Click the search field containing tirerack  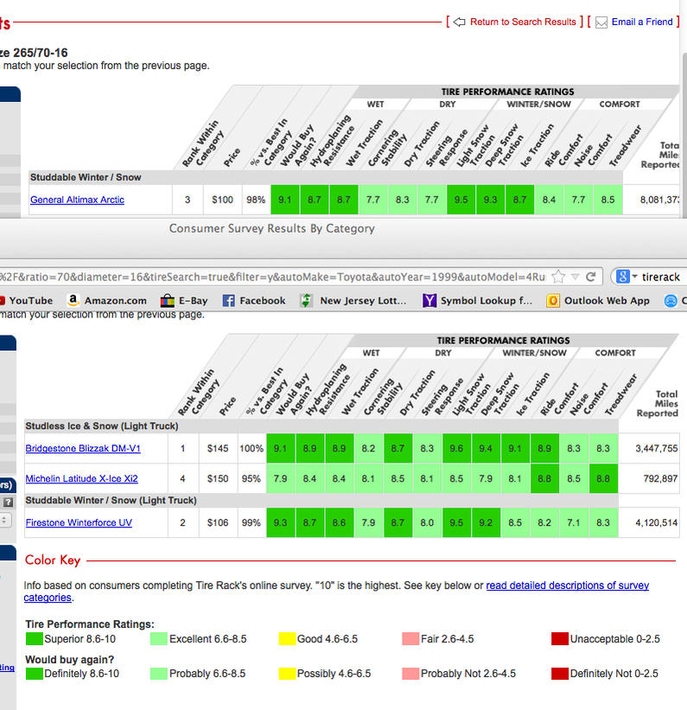(662, 277)
